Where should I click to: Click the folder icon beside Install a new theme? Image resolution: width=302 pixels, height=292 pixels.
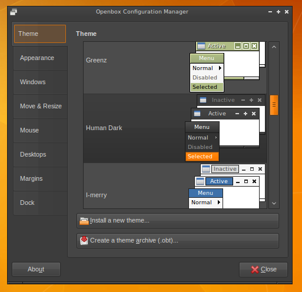tap(84, 221)
